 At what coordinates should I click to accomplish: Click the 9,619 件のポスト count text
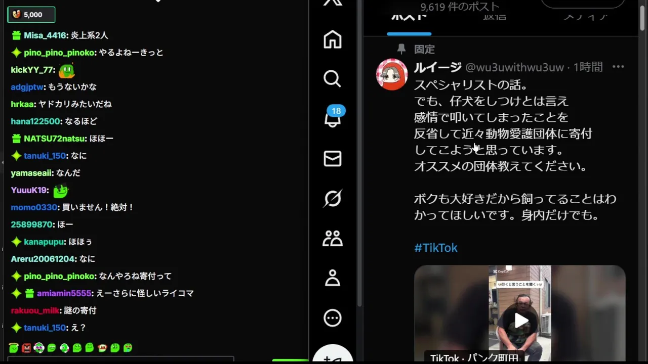coord(460,7)
